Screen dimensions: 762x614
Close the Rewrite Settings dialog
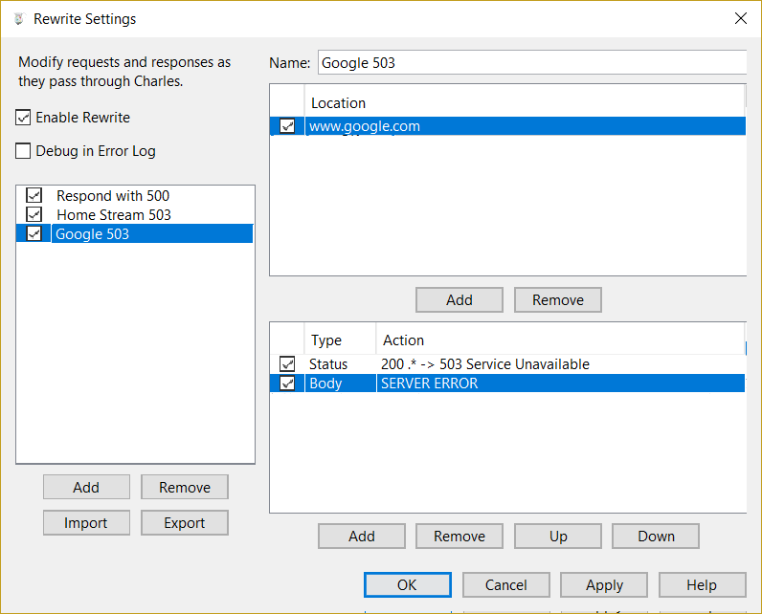[x=740, y=18]
